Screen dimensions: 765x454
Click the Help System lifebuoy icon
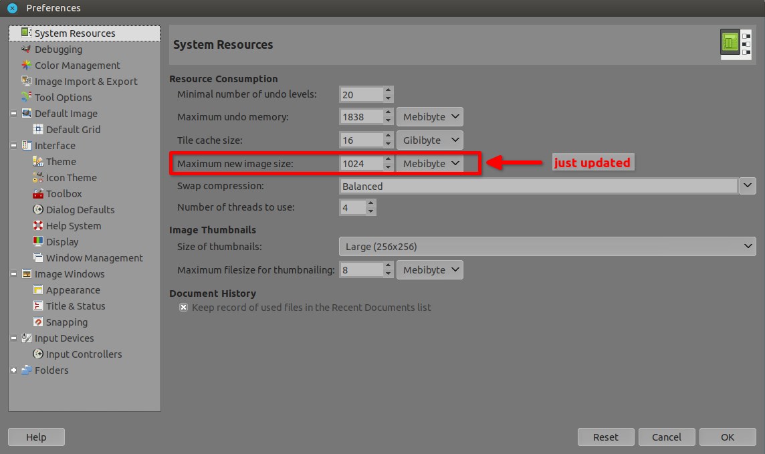tap(38, 226)
